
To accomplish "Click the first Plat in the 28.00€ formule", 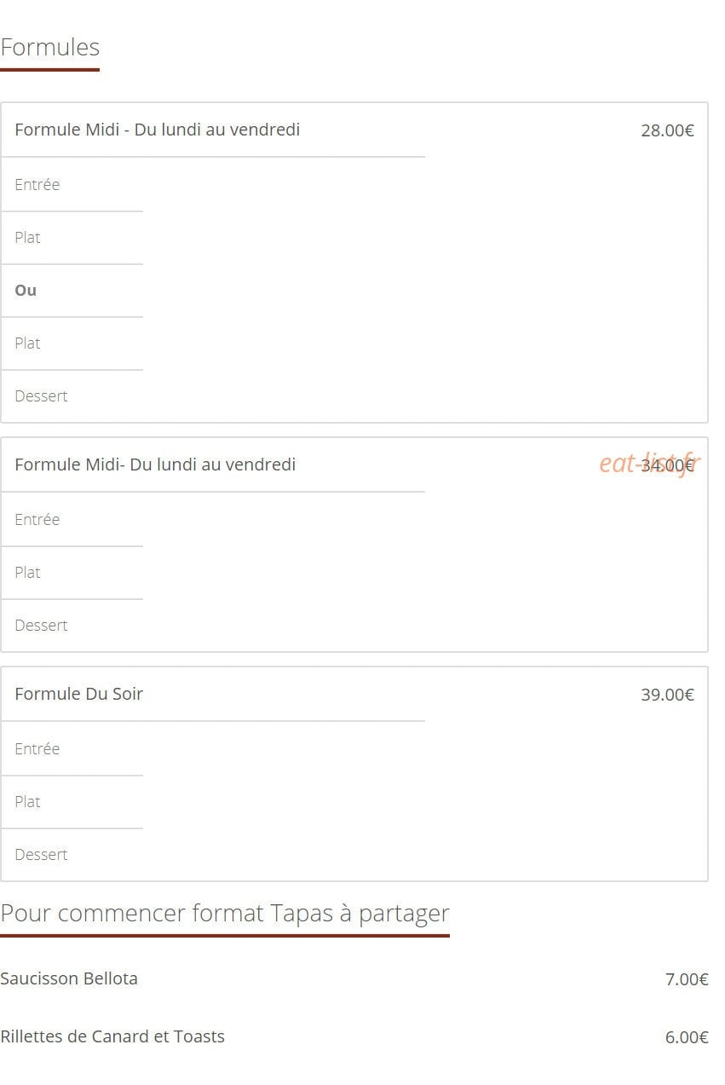I will (27, 237).
